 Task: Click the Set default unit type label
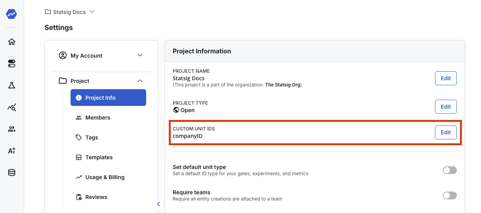(199, 167)
